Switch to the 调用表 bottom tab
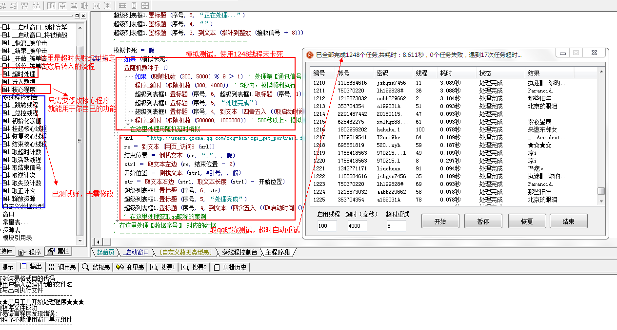This screenshot has height=330, width=617. [x=62, y=267]
